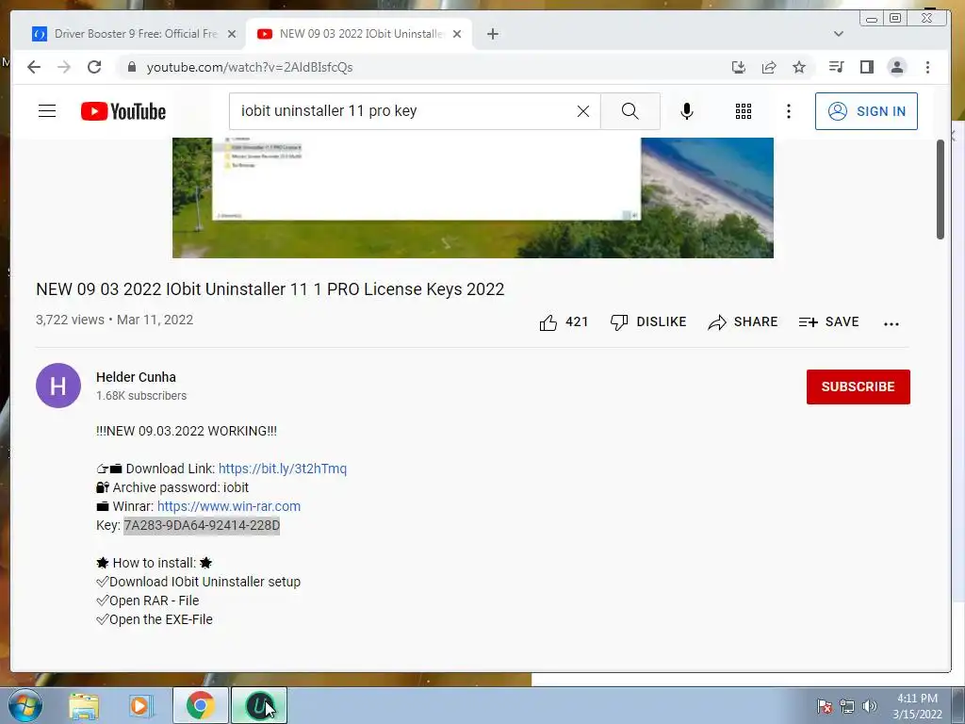This screenshot has height=724, width=965.
Task: Open the Chrome profile avatar
Action: point(897,67)
